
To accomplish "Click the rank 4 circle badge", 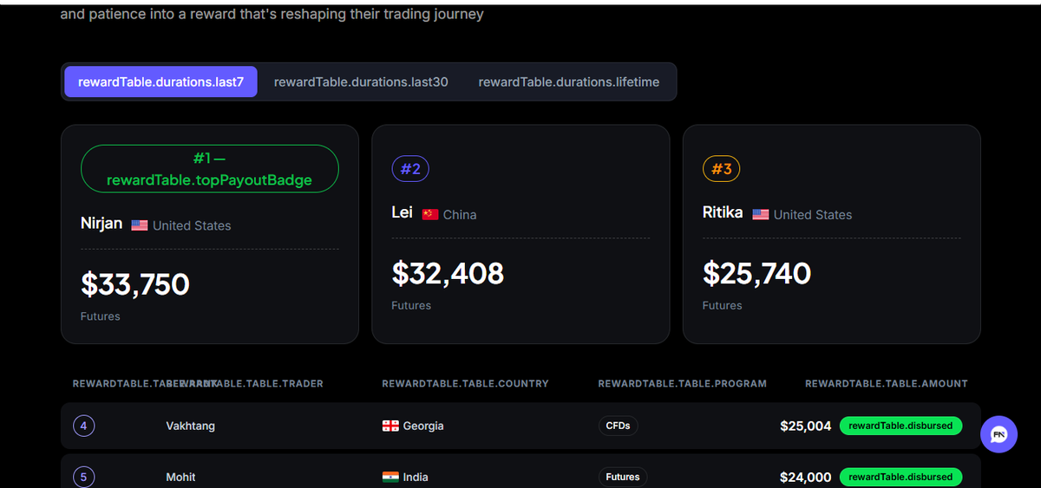I will coord(84,426).
